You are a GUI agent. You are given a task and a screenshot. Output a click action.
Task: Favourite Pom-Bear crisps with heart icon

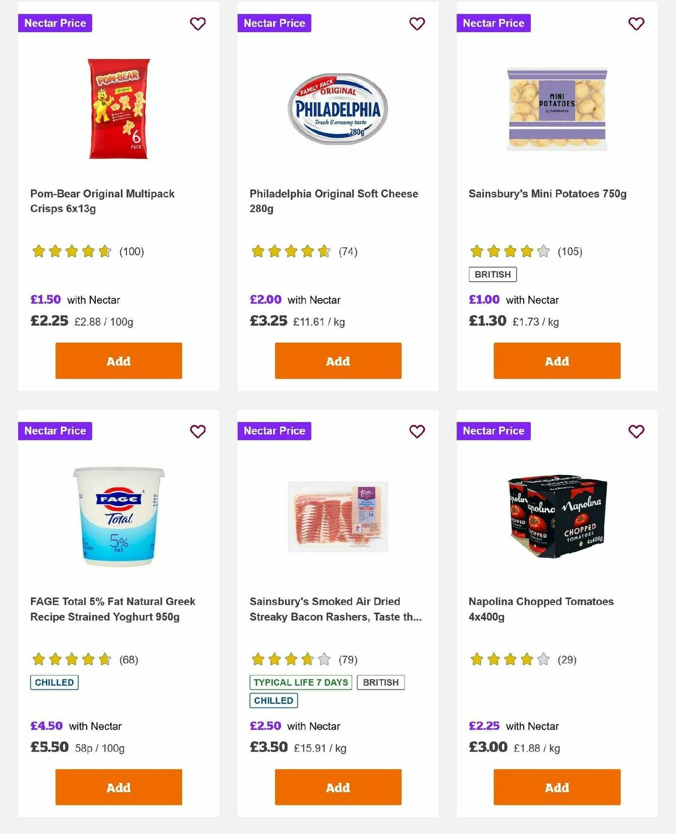pyautogui.click(x=197, y=24)
